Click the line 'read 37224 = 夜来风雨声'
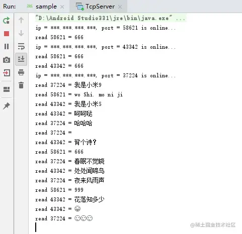 pos(70,180)
